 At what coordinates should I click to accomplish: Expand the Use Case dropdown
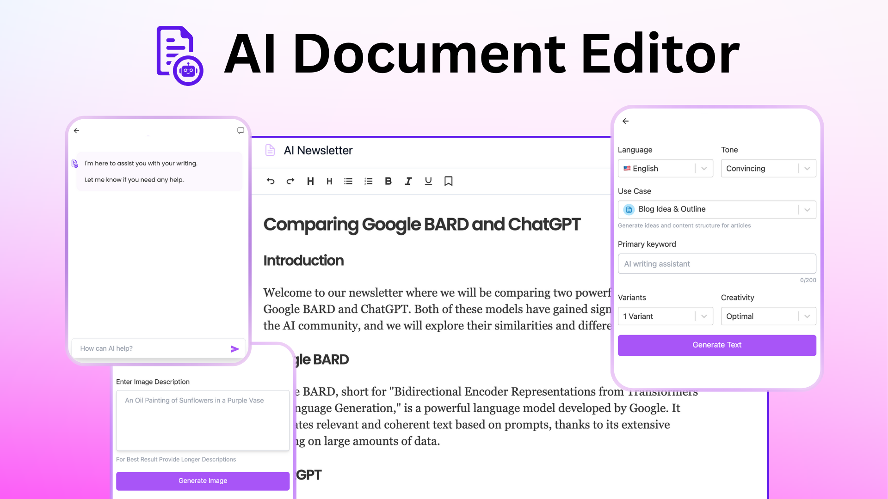click(807, 209)
